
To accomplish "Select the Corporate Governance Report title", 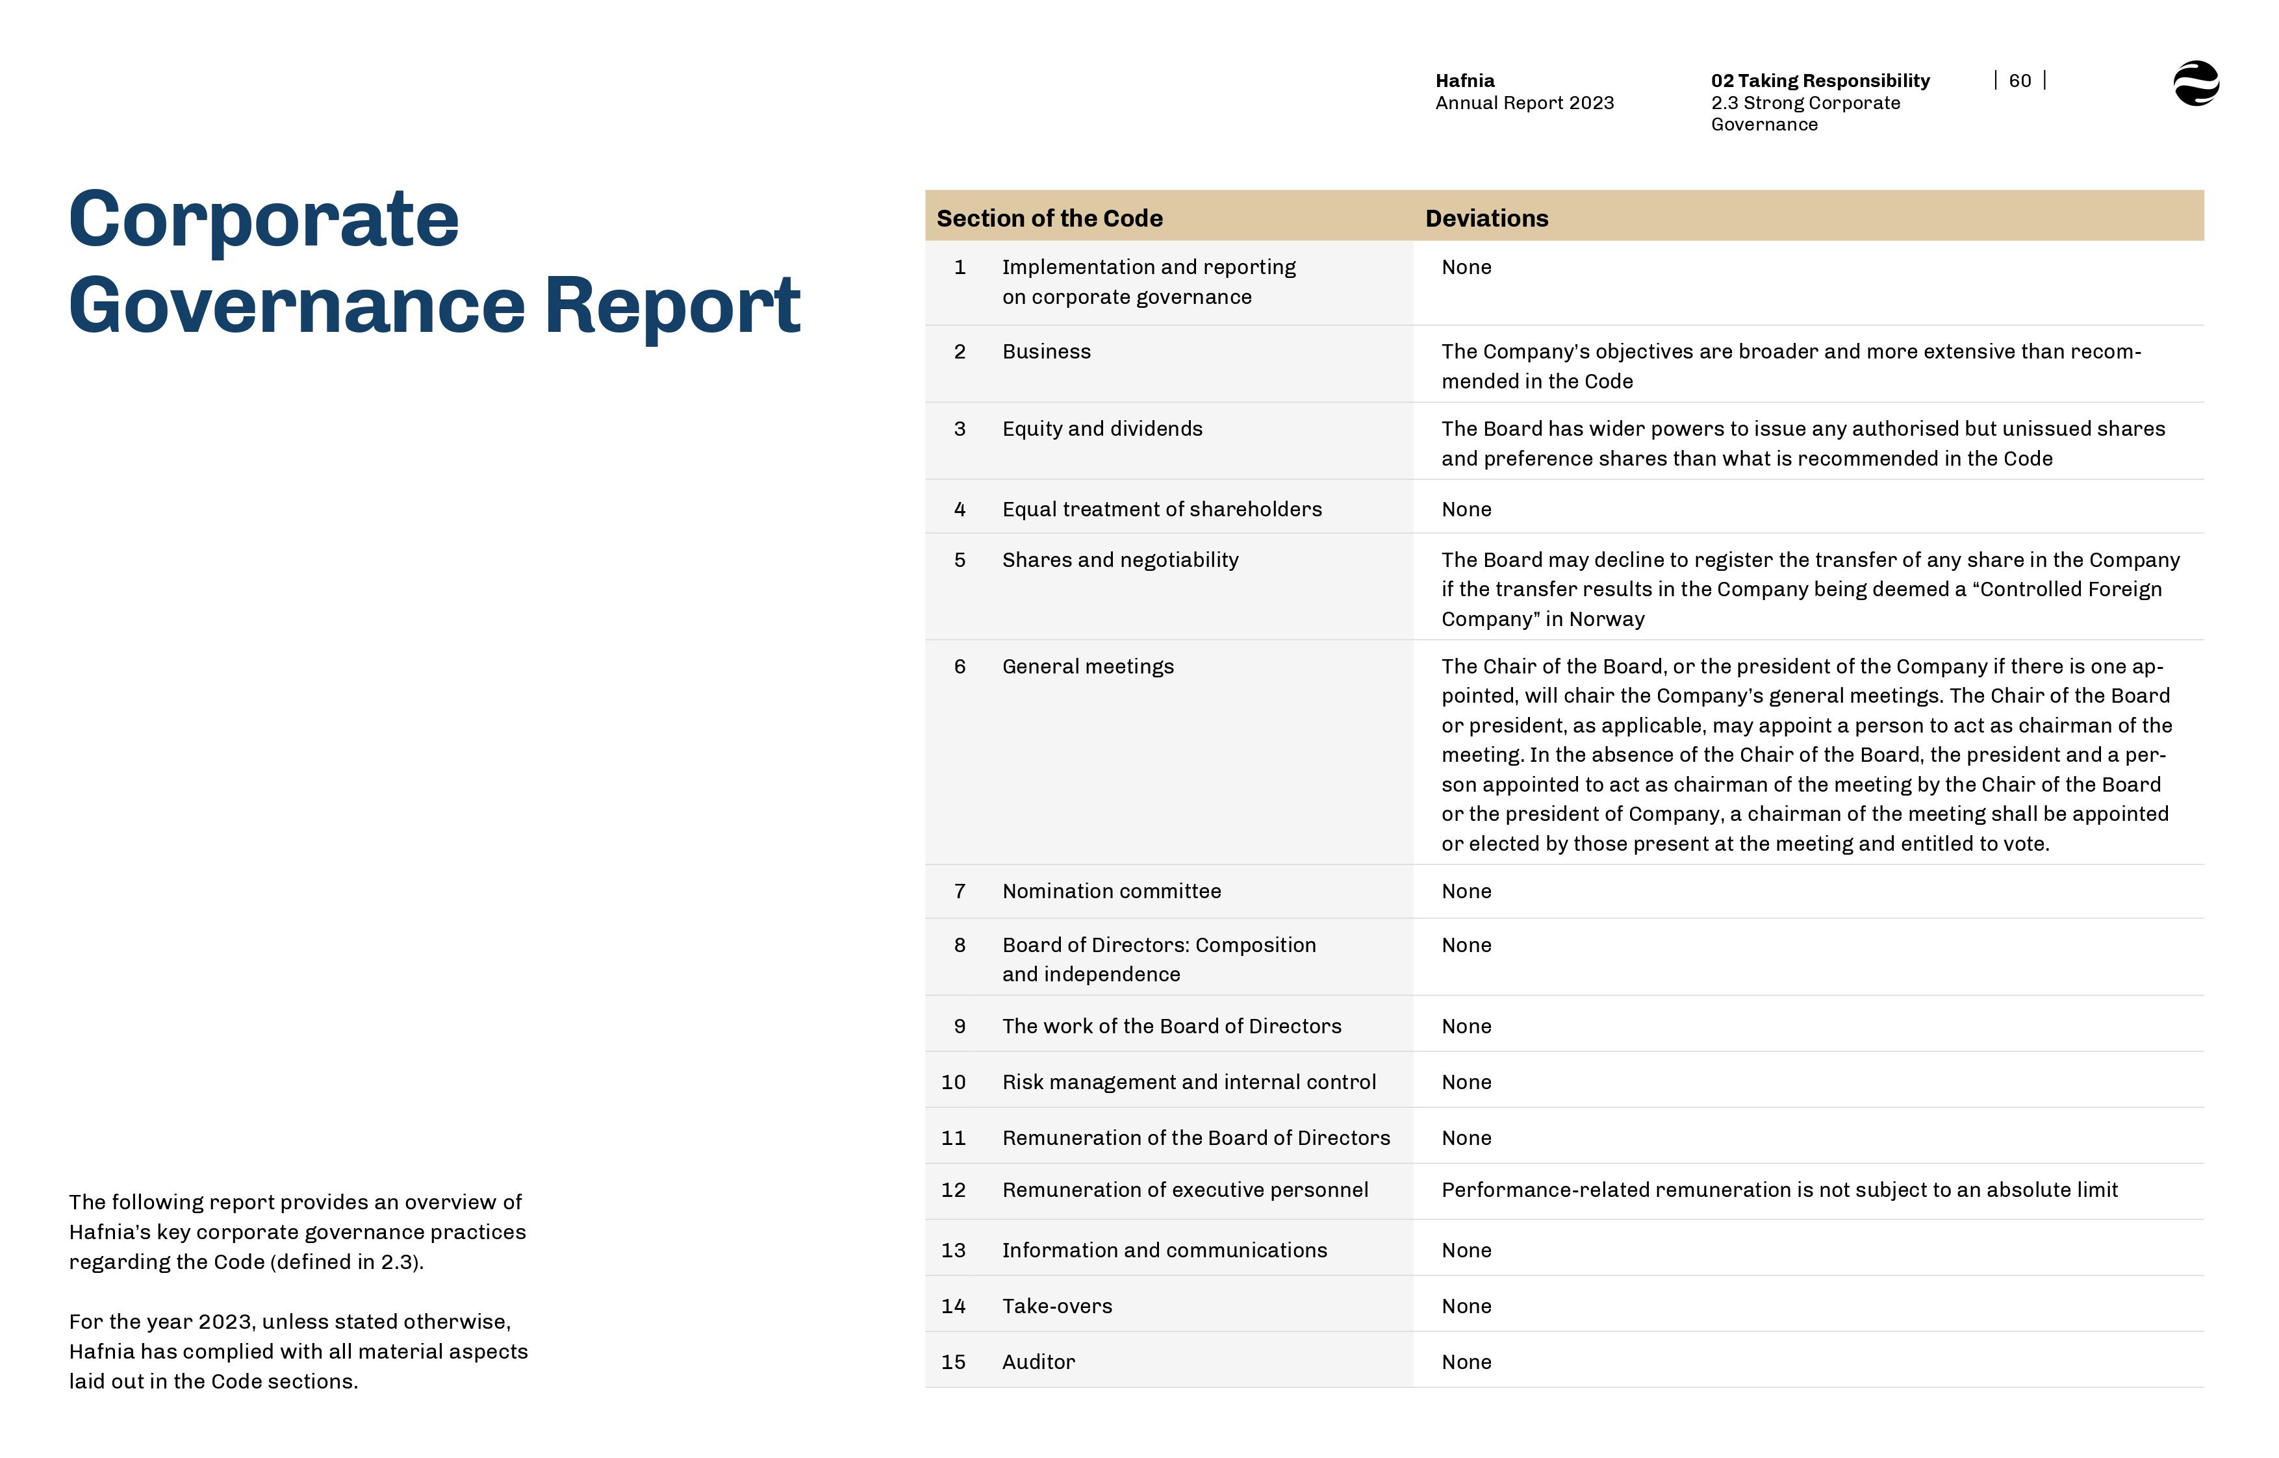I will pyautogui.click(x=433, y=261).
